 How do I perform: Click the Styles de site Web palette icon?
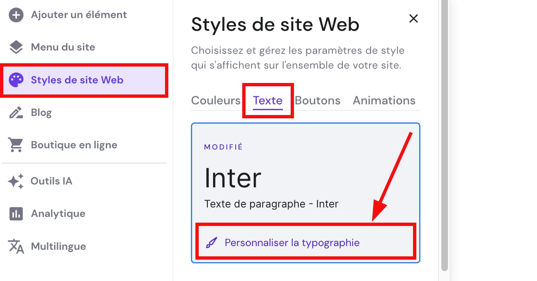pos(15,80)
